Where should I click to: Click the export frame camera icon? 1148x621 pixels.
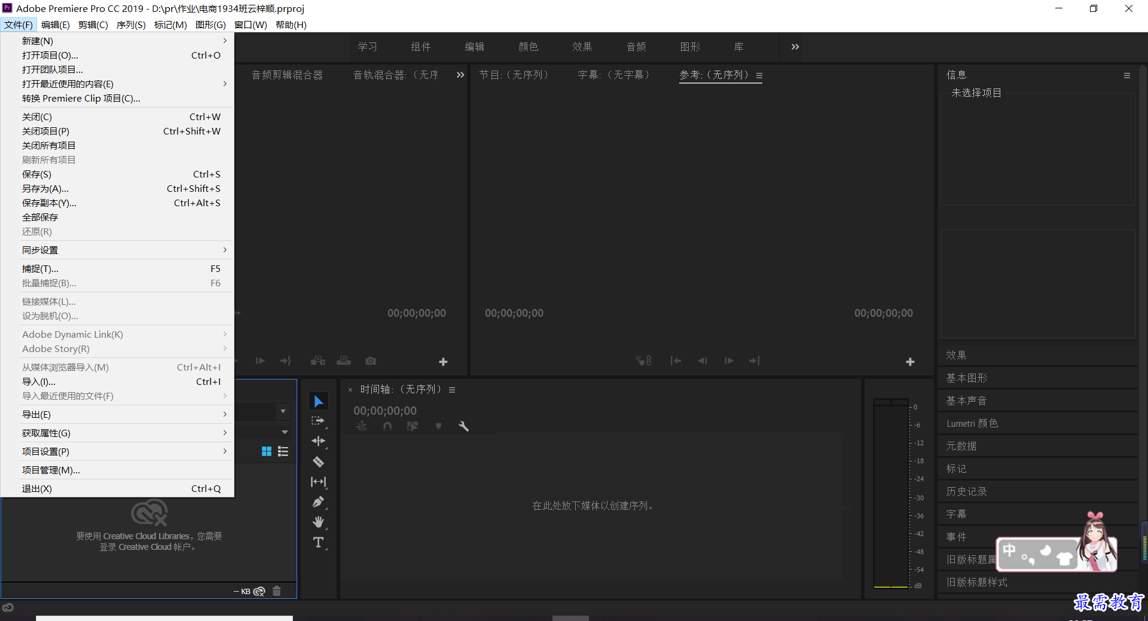click(x=371, y=361)
